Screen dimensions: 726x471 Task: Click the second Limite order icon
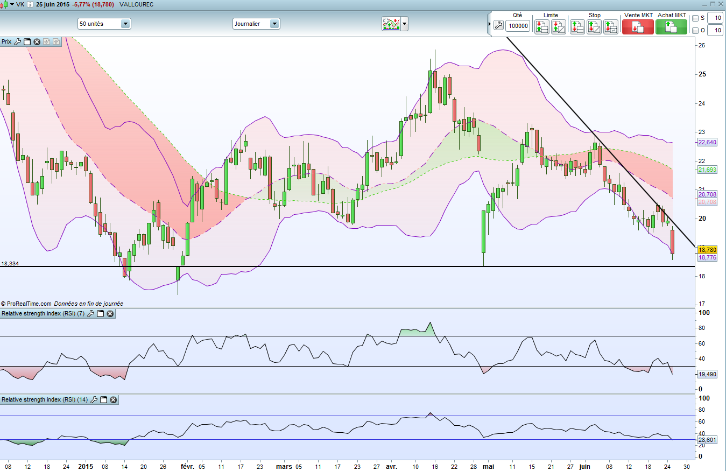pos(558,26)
